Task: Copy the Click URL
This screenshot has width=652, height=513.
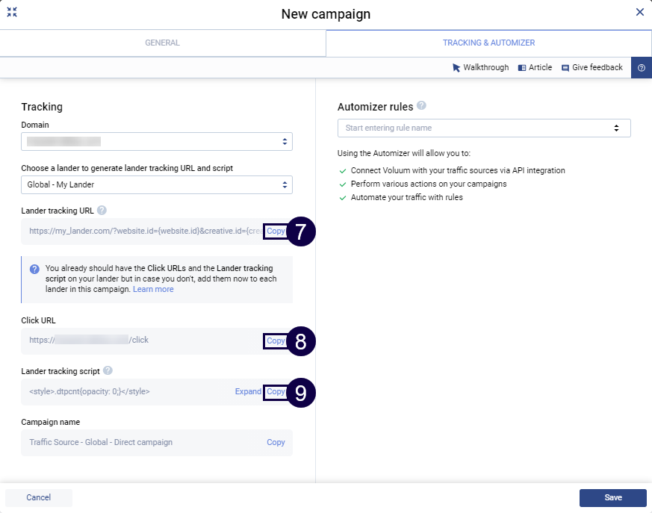Action: pos(275,341)
